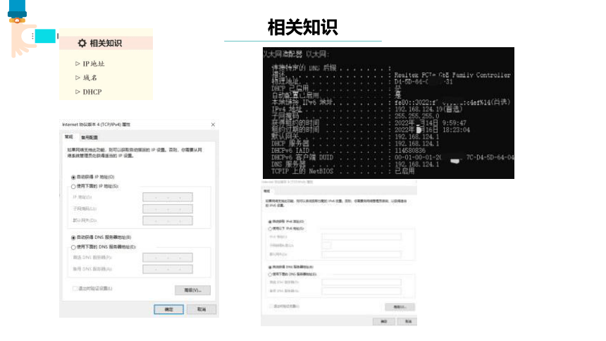Click subnet mask 255.255.255.0 in terminal
This screenshot has width=606, height=341.
(416, 116)
